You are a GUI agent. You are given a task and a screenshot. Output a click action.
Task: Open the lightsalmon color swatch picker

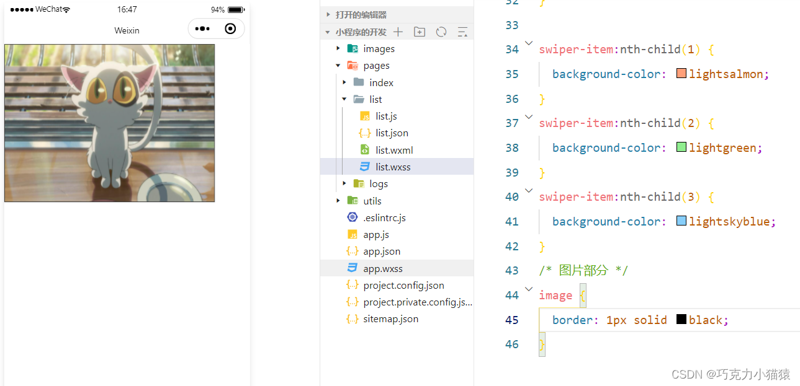(x=681, y=74)
